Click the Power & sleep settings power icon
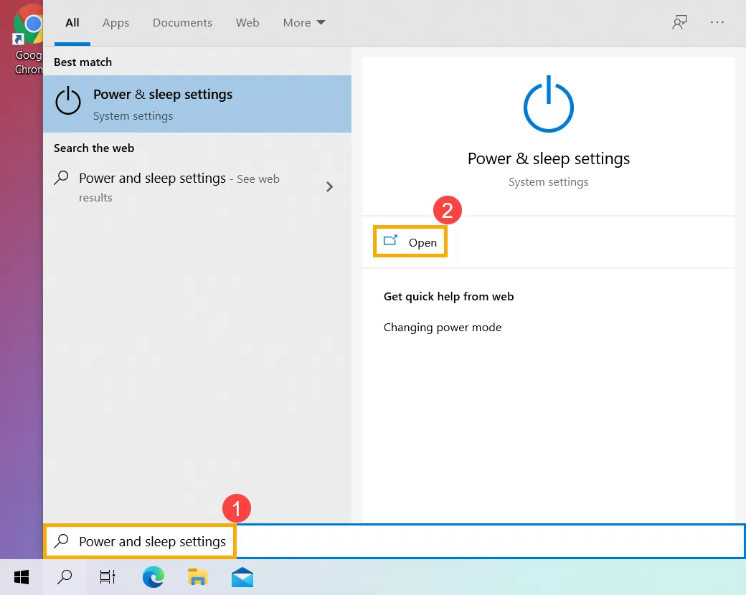Screen dimensions: 746x595 click(x=548, y=105)
